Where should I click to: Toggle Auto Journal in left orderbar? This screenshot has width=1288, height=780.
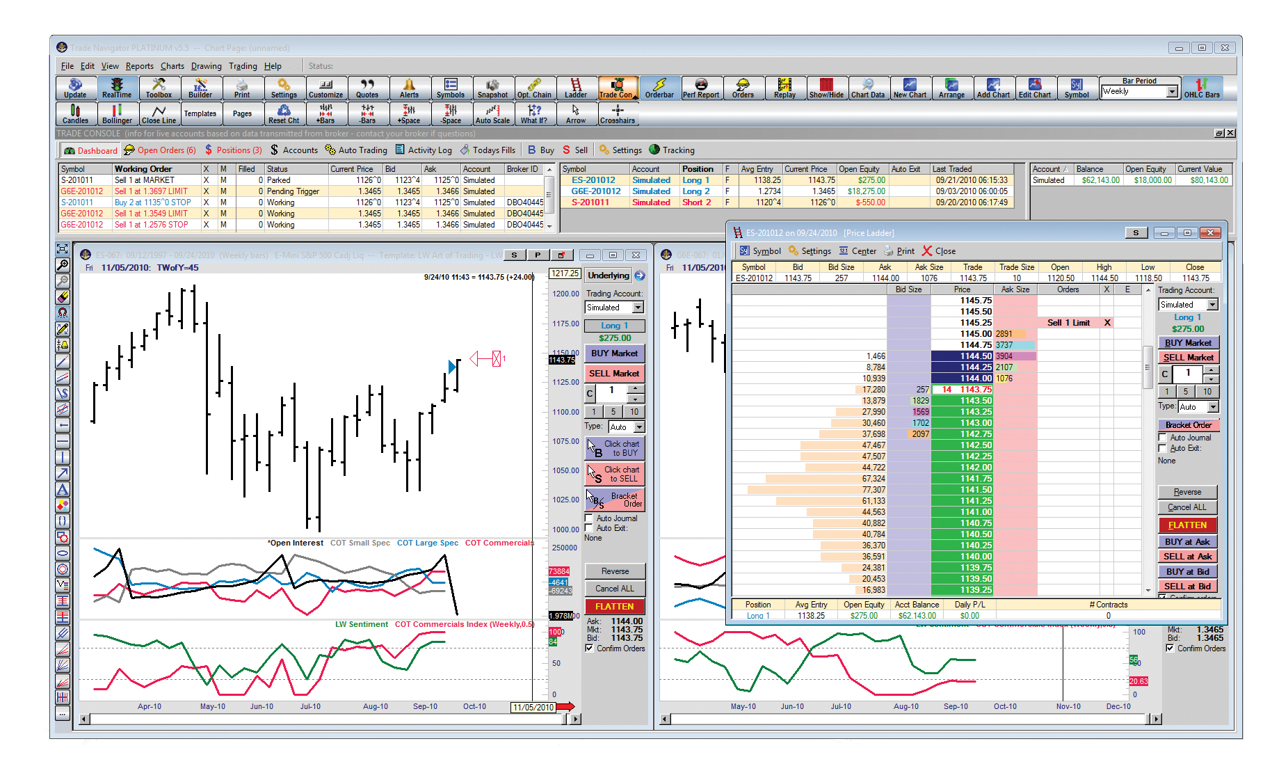589,518
